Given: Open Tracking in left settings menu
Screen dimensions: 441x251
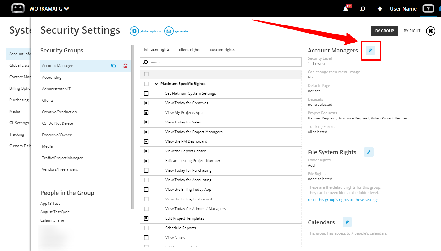Looking at the screenshot, I should (17, 134).
